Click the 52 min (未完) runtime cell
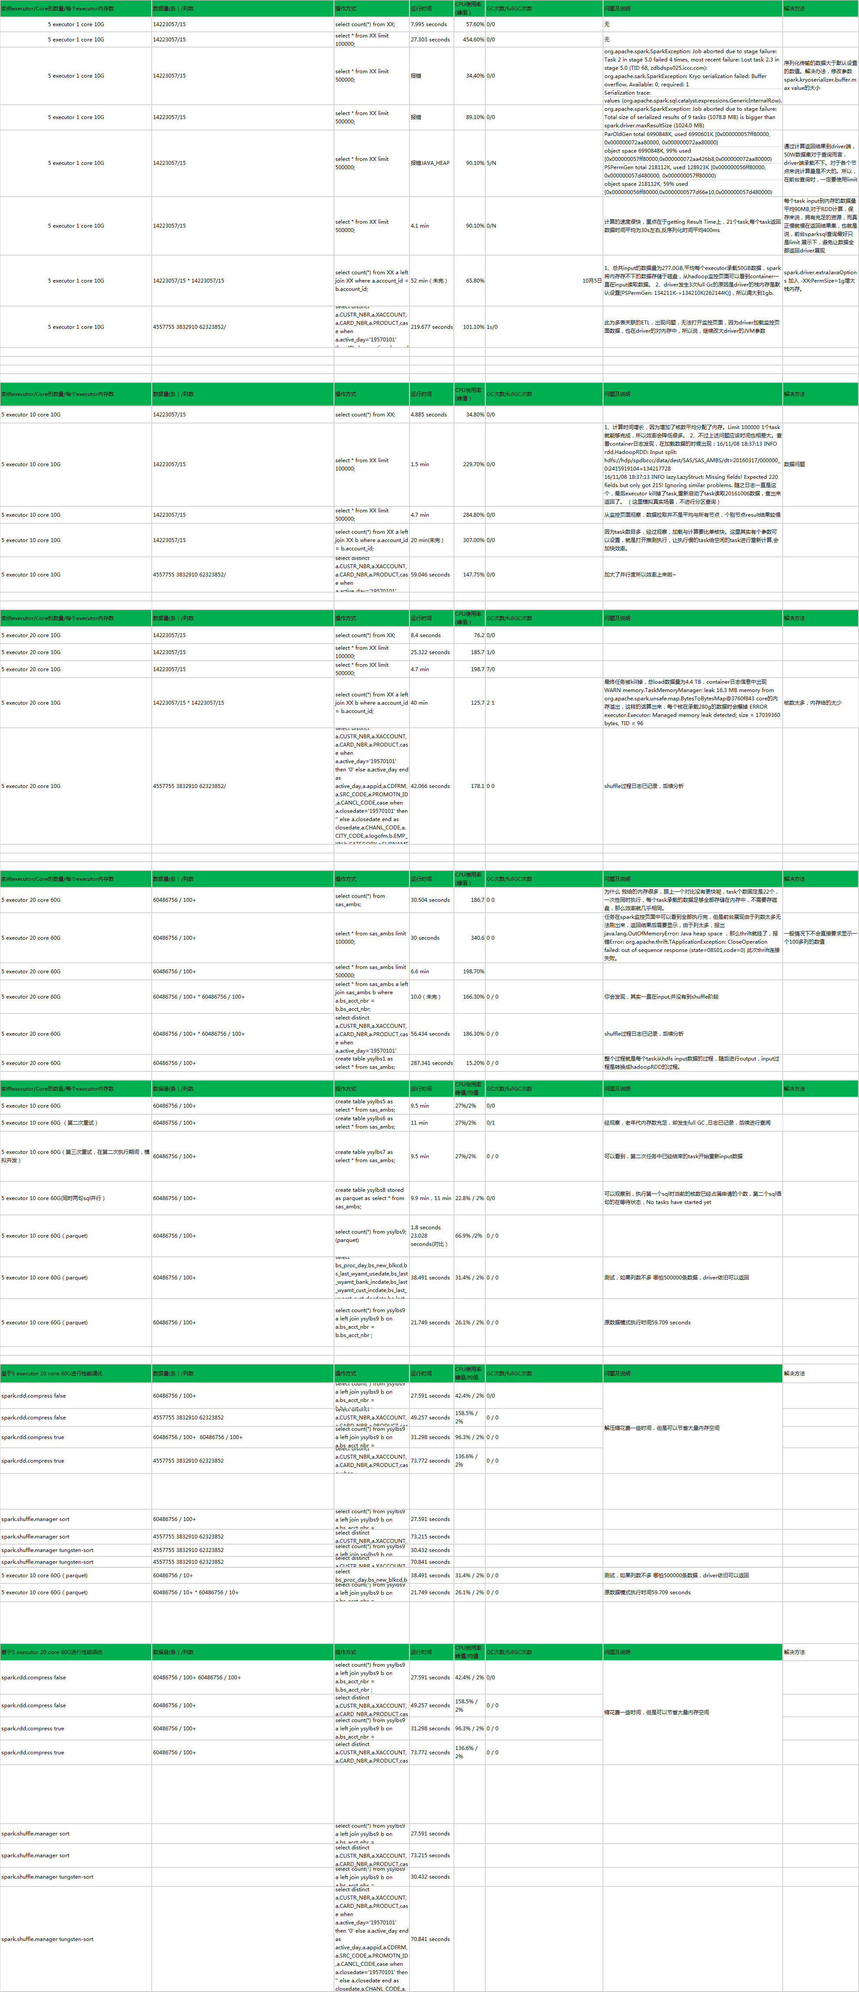This screenshot has height=1992, width=859. (429, 281)
